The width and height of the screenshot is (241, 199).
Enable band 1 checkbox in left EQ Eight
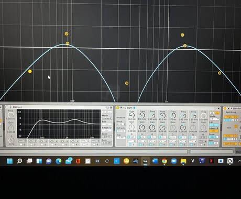pos(21,145)
